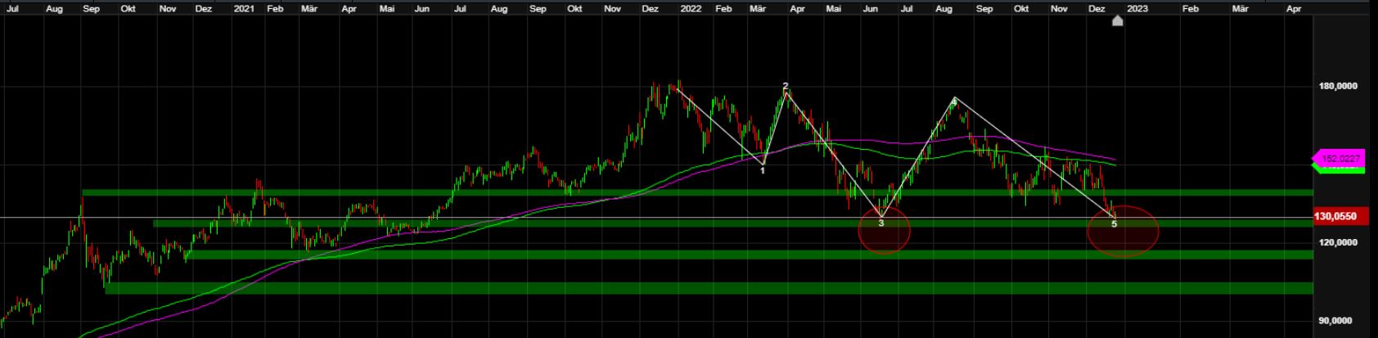
Task: Click the 120,0000 price axis label
Action: click(x=1338, y=242)
